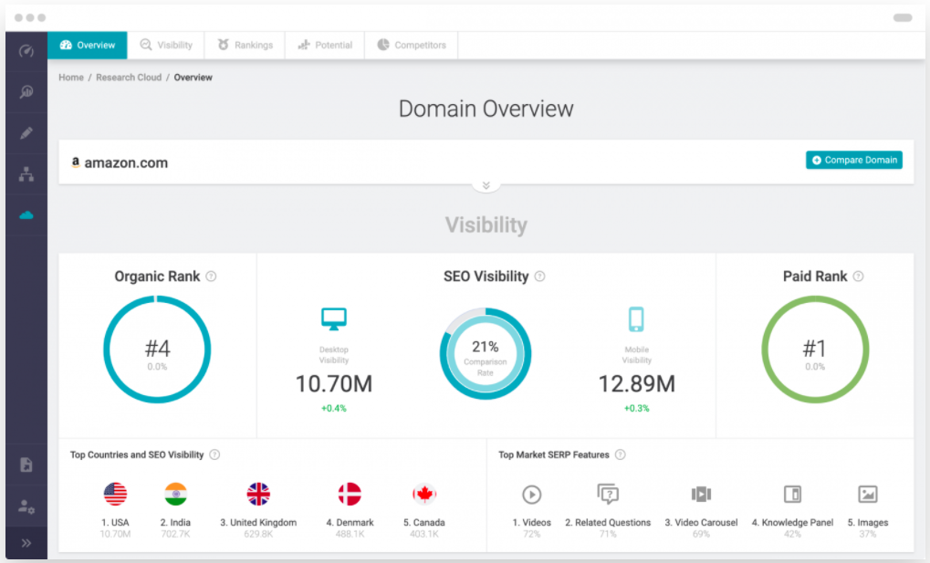
Task: Click the Video Carousel icon
Action: [x=701, y=494]
